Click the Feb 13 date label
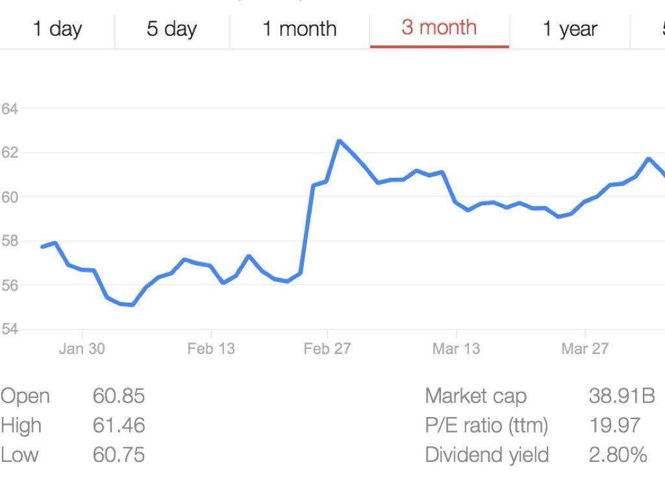Screen dimensions: 665x499 tap(211, 349)
